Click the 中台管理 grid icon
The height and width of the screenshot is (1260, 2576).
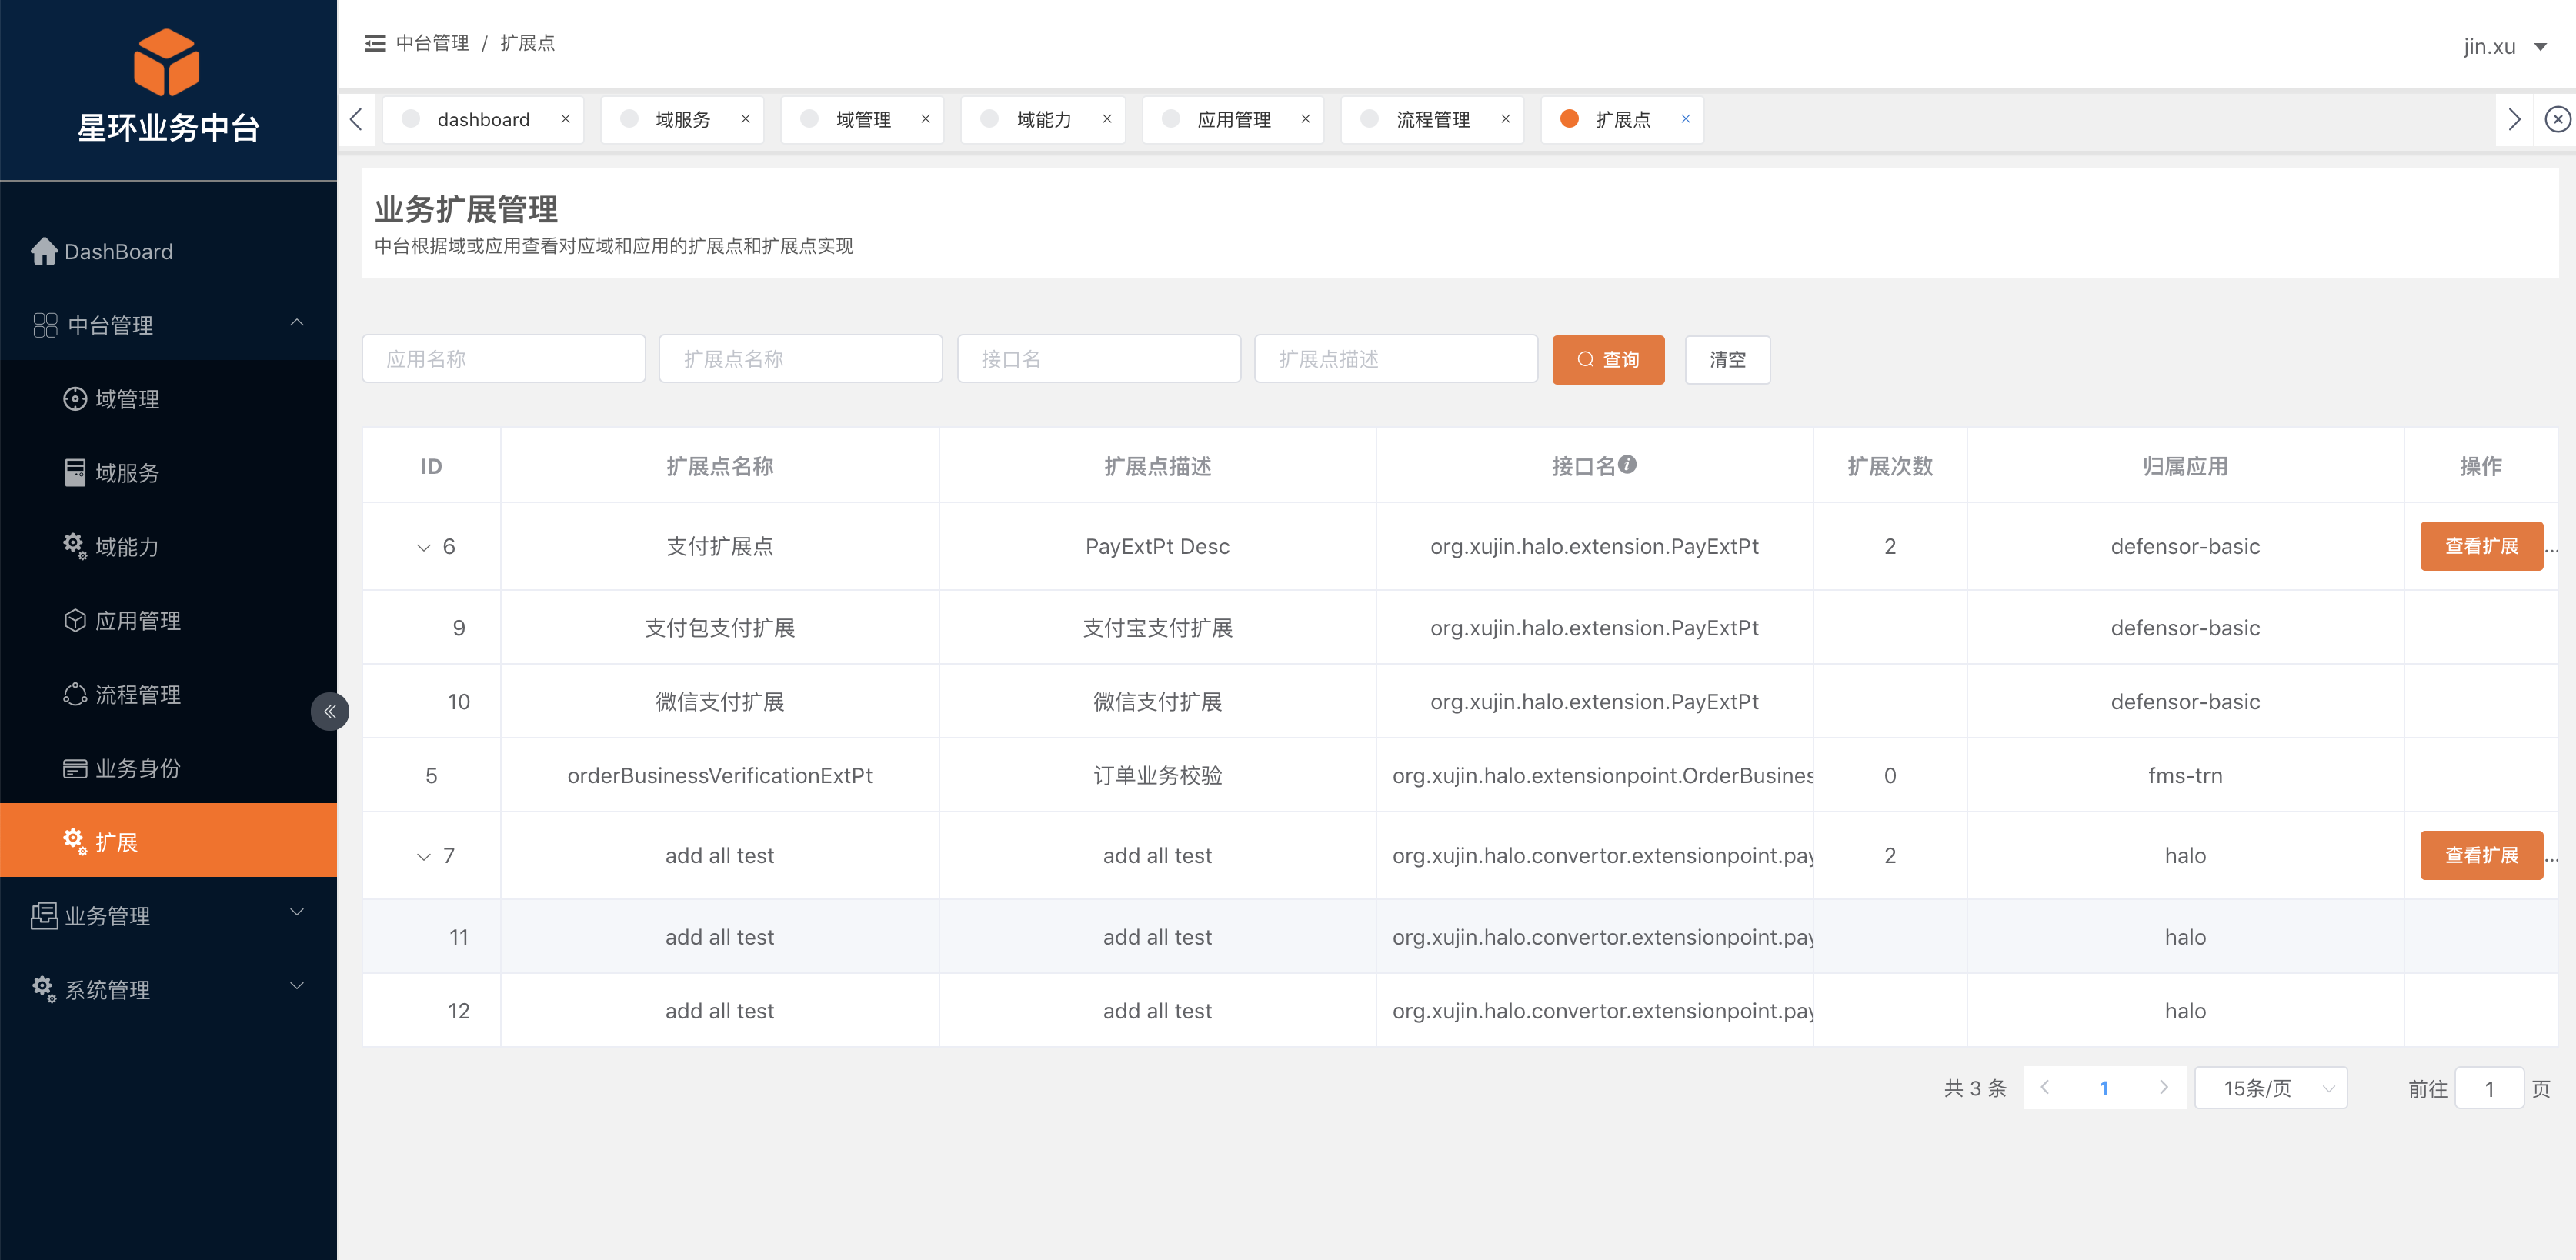coord(45,325)
